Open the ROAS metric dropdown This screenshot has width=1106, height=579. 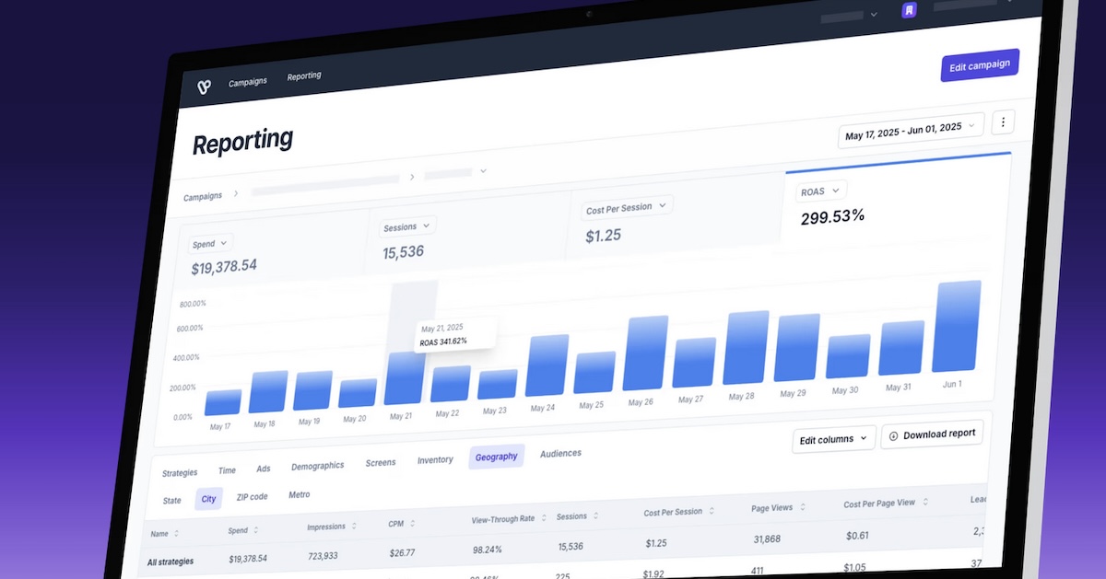[820, 191]
